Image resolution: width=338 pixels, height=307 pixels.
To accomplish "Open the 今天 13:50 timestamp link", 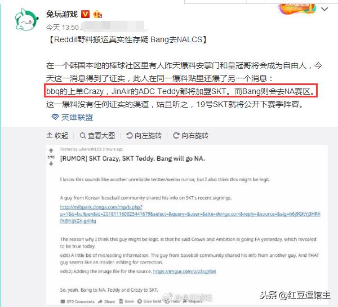I will tap(63, 28).
